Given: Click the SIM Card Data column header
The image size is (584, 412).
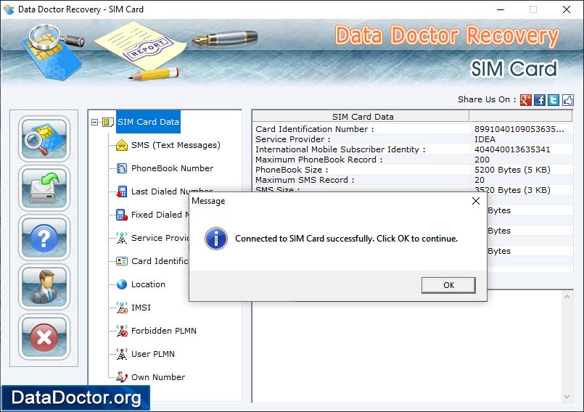Looking at the screenshot, I should pos(362,116).
